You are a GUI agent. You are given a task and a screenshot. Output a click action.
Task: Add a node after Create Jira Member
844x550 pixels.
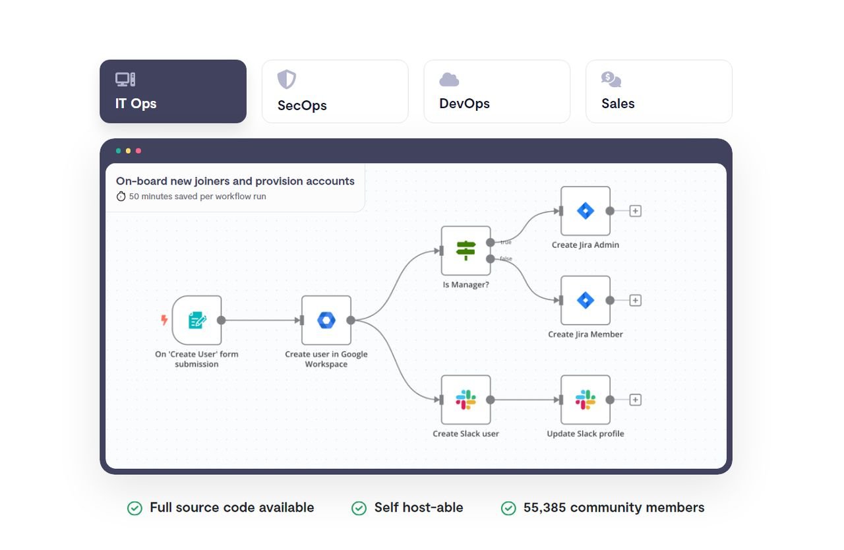tap(635, 300)
